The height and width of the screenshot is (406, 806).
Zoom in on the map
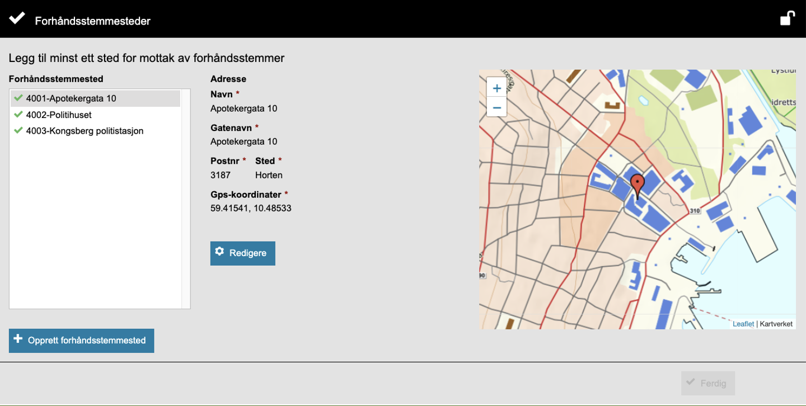[x=496, y=88]
